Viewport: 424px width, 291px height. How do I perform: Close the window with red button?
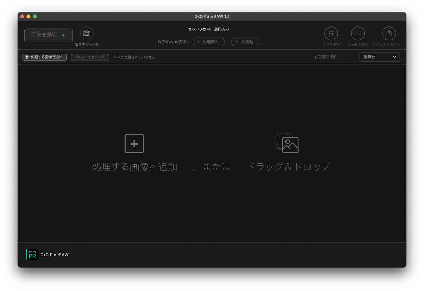[x=22, y=16]
